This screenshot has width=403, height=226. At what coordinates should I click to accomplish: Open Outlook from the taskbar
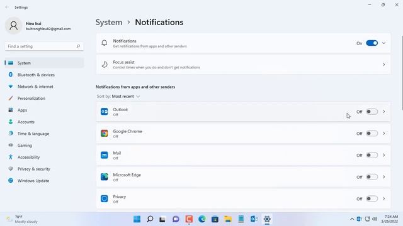pyautogui.click(x=254, y=219)
